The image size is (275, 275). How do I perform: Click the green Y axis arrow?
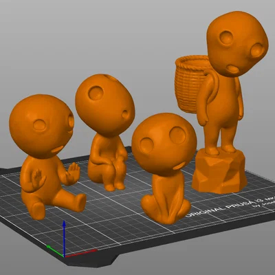[55, 251]
